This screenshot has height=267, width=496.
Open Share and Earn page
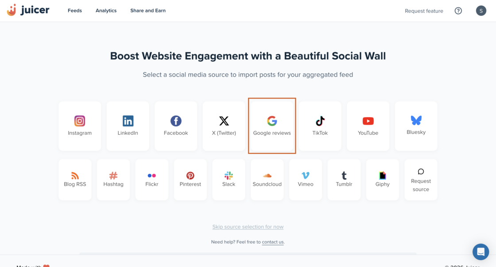pos(148,11)
